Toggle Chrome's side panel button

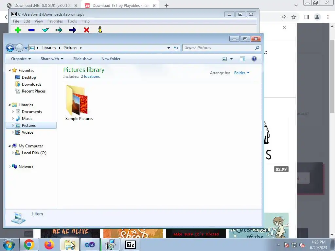[307, 17]
